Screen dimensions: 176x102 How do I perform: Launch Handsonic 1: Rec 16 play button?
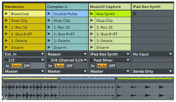[x=7, y=27]
